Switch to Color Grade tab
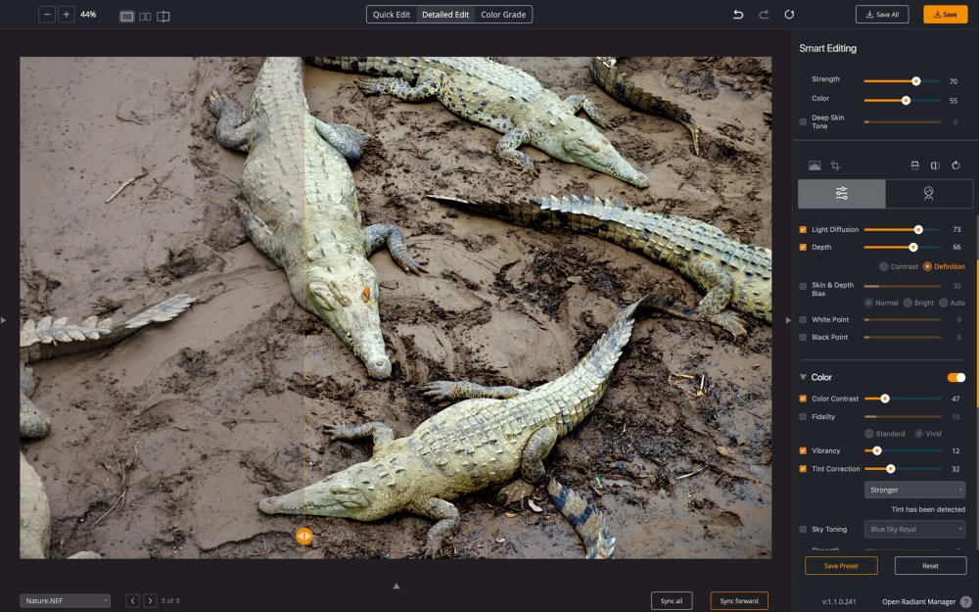The width and height of the screenshot is (979, 612). click(x=503, y=15)
